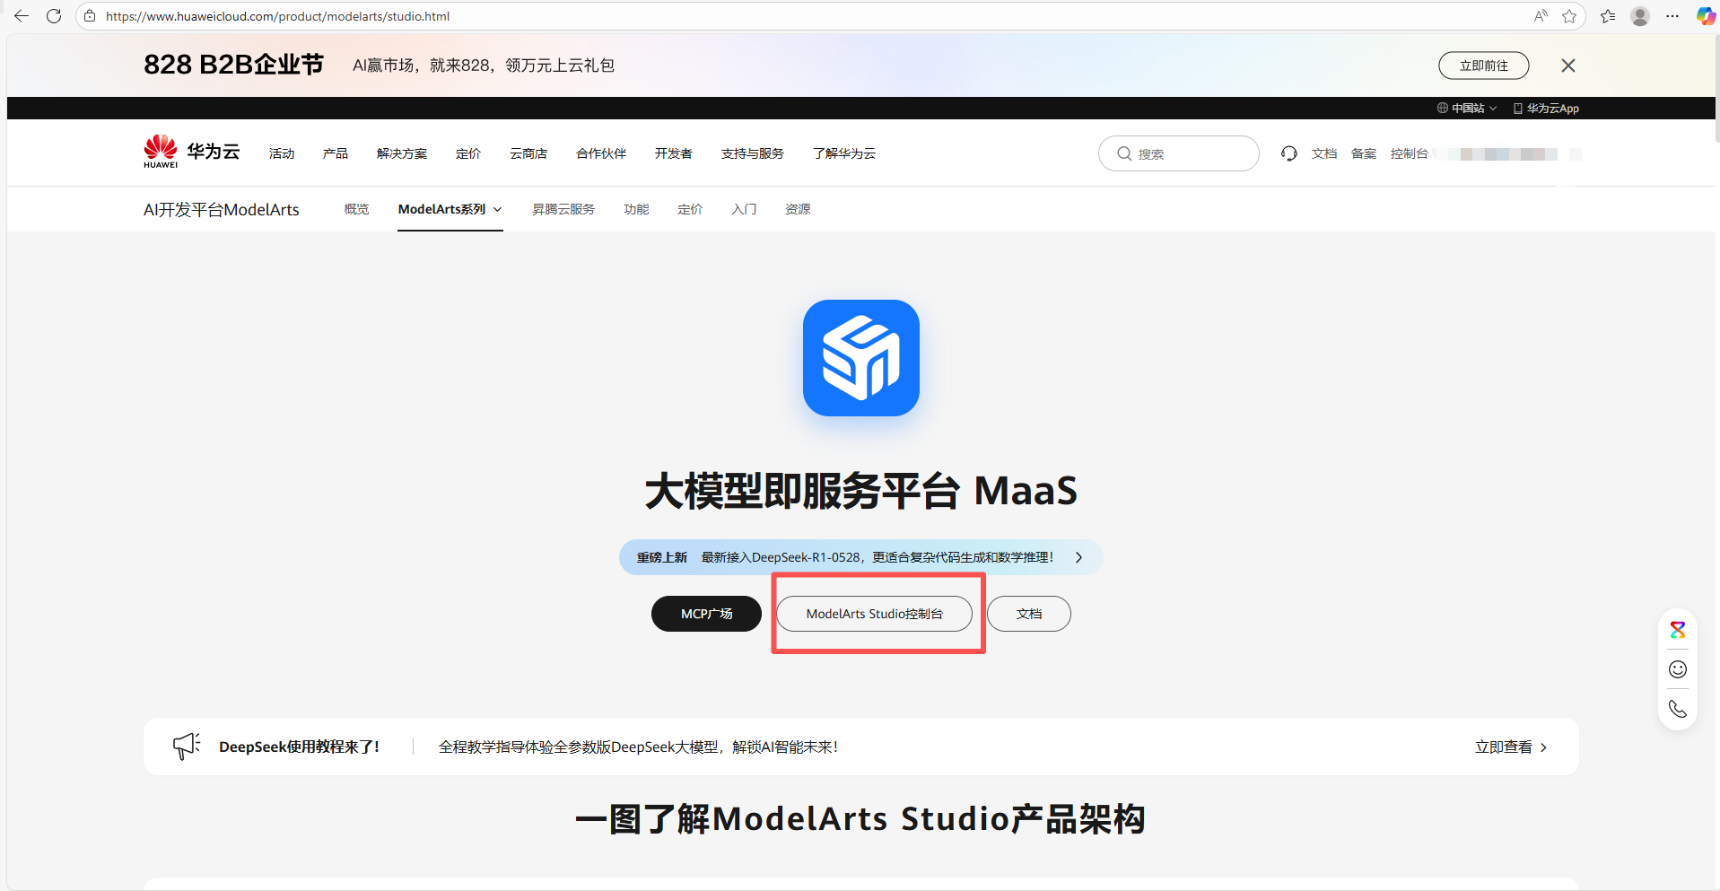Click the browser address bar URL
Screen dimensions: 1720x891
coord(277,16)
